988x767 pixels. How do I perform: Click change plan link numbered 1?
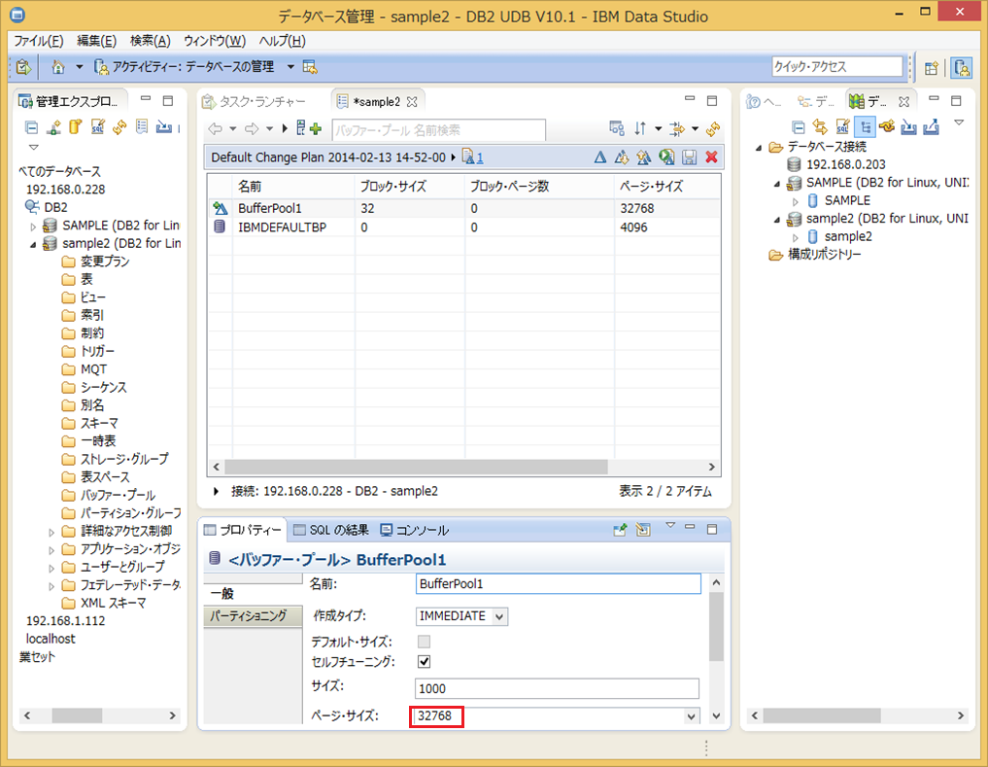click(x=479, y=157)
